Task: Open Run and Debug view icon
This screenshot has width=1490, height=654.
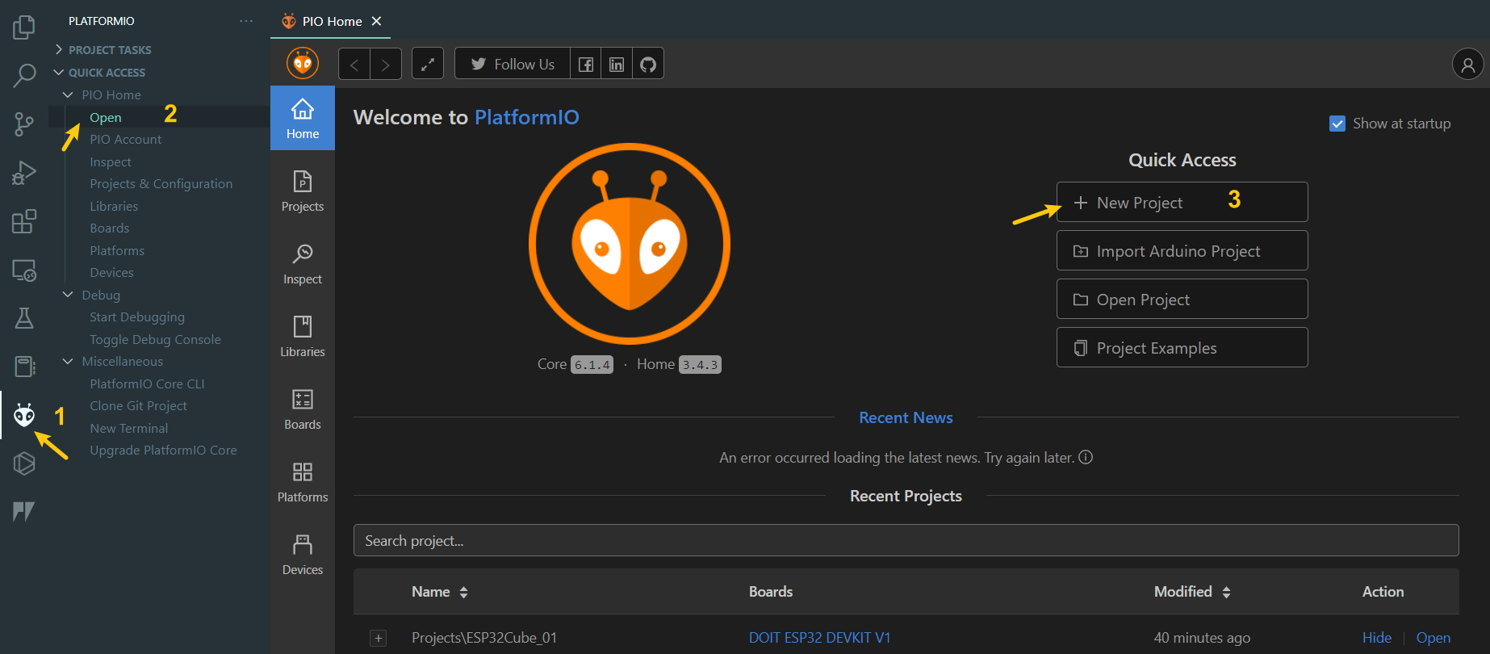Action: tap(24, 172)
